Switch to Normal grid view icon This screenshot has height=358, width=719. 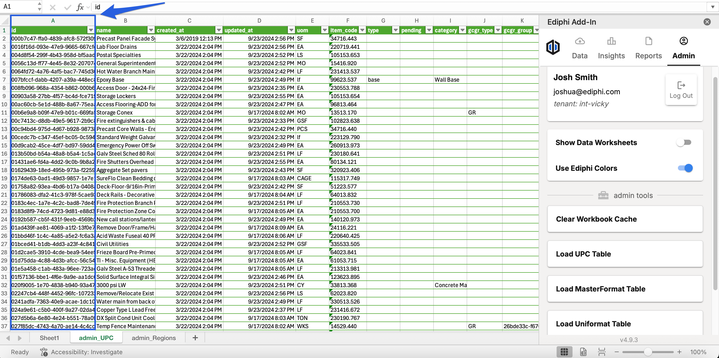pos(564,352)
